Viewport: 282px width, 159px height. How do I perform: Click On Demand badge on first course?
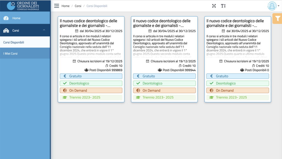tap(91, 90)
